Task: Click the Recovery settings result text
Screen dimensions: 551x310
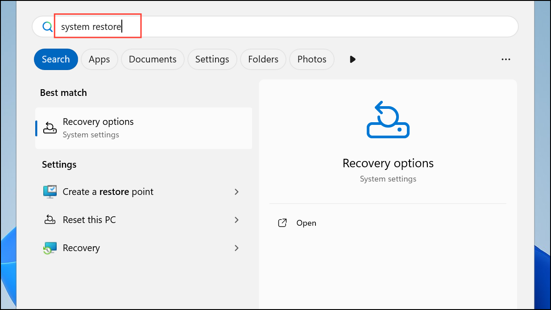Action: pos(81,248)
